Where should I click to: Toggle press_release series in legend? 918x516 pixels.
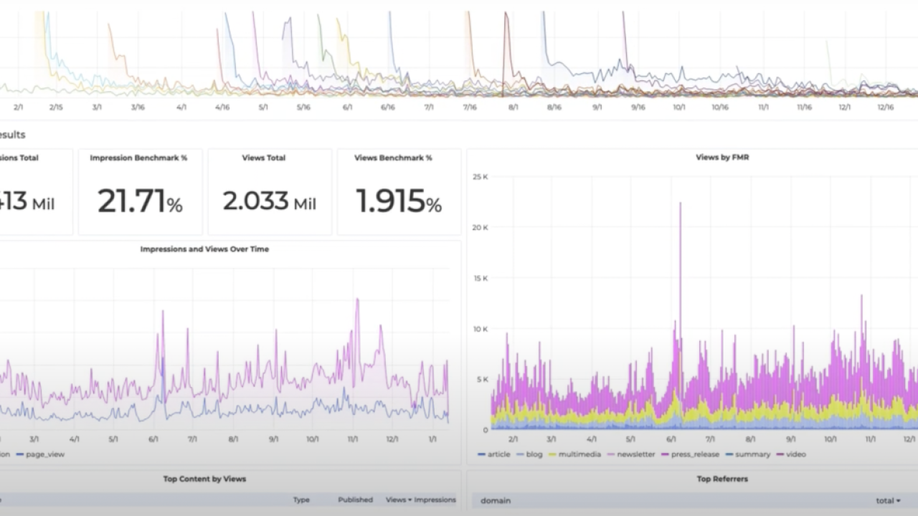pos(691,454)
